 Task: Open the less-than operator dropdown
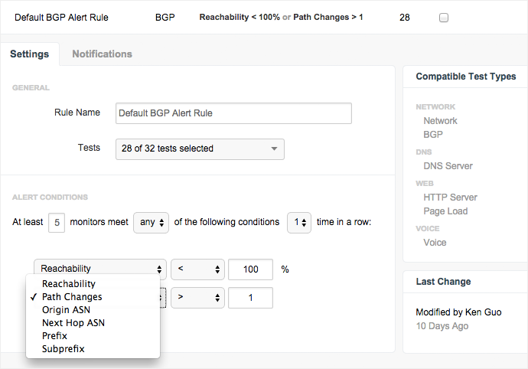[x=197, y=269]
